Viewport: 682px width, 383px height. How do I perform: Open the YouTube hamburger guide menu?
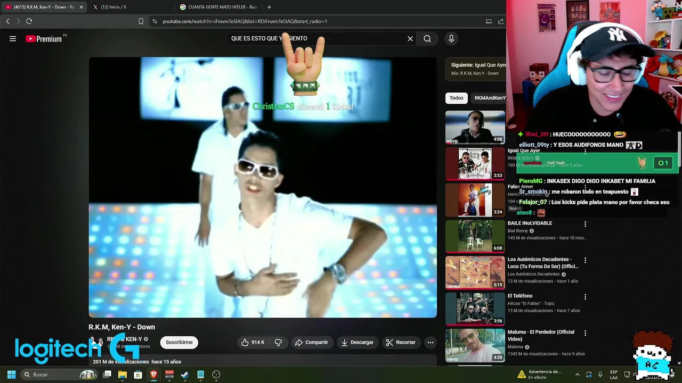tap(13, 39)
